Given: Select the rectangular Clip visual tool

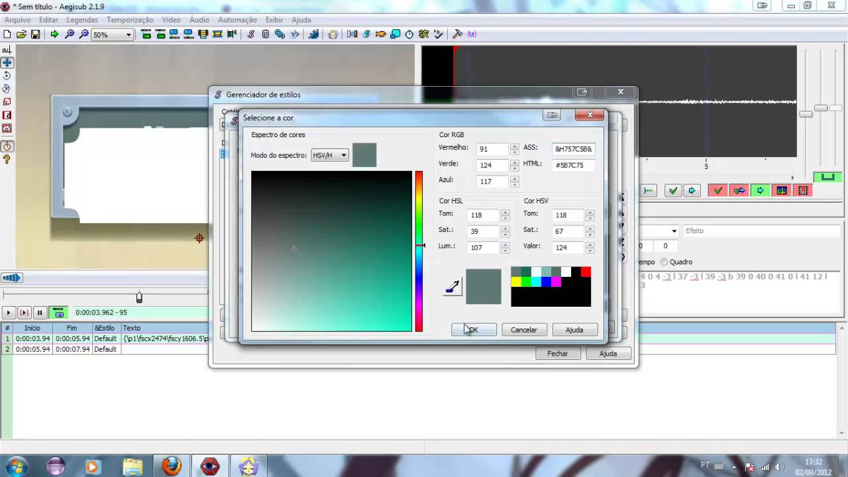Looking at the screenshot, I should (x=7, y=115).
